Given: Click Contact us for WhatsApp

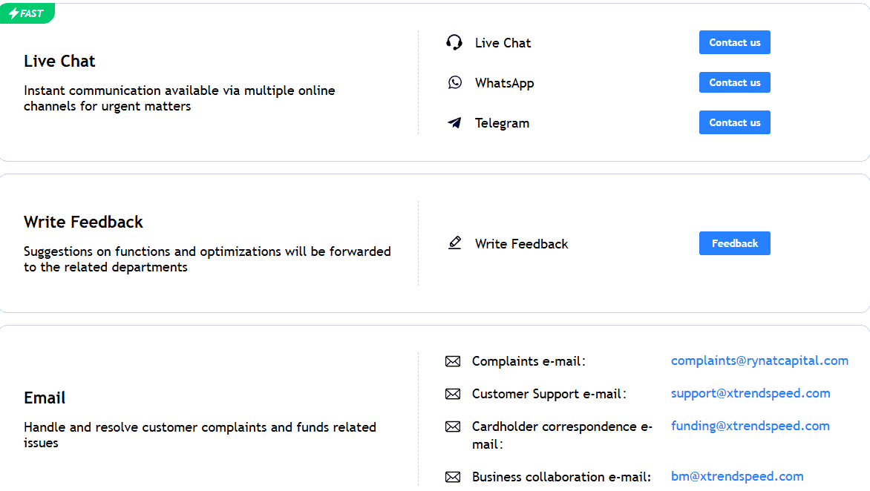Looking at the screenshot, I should point(734,82).
